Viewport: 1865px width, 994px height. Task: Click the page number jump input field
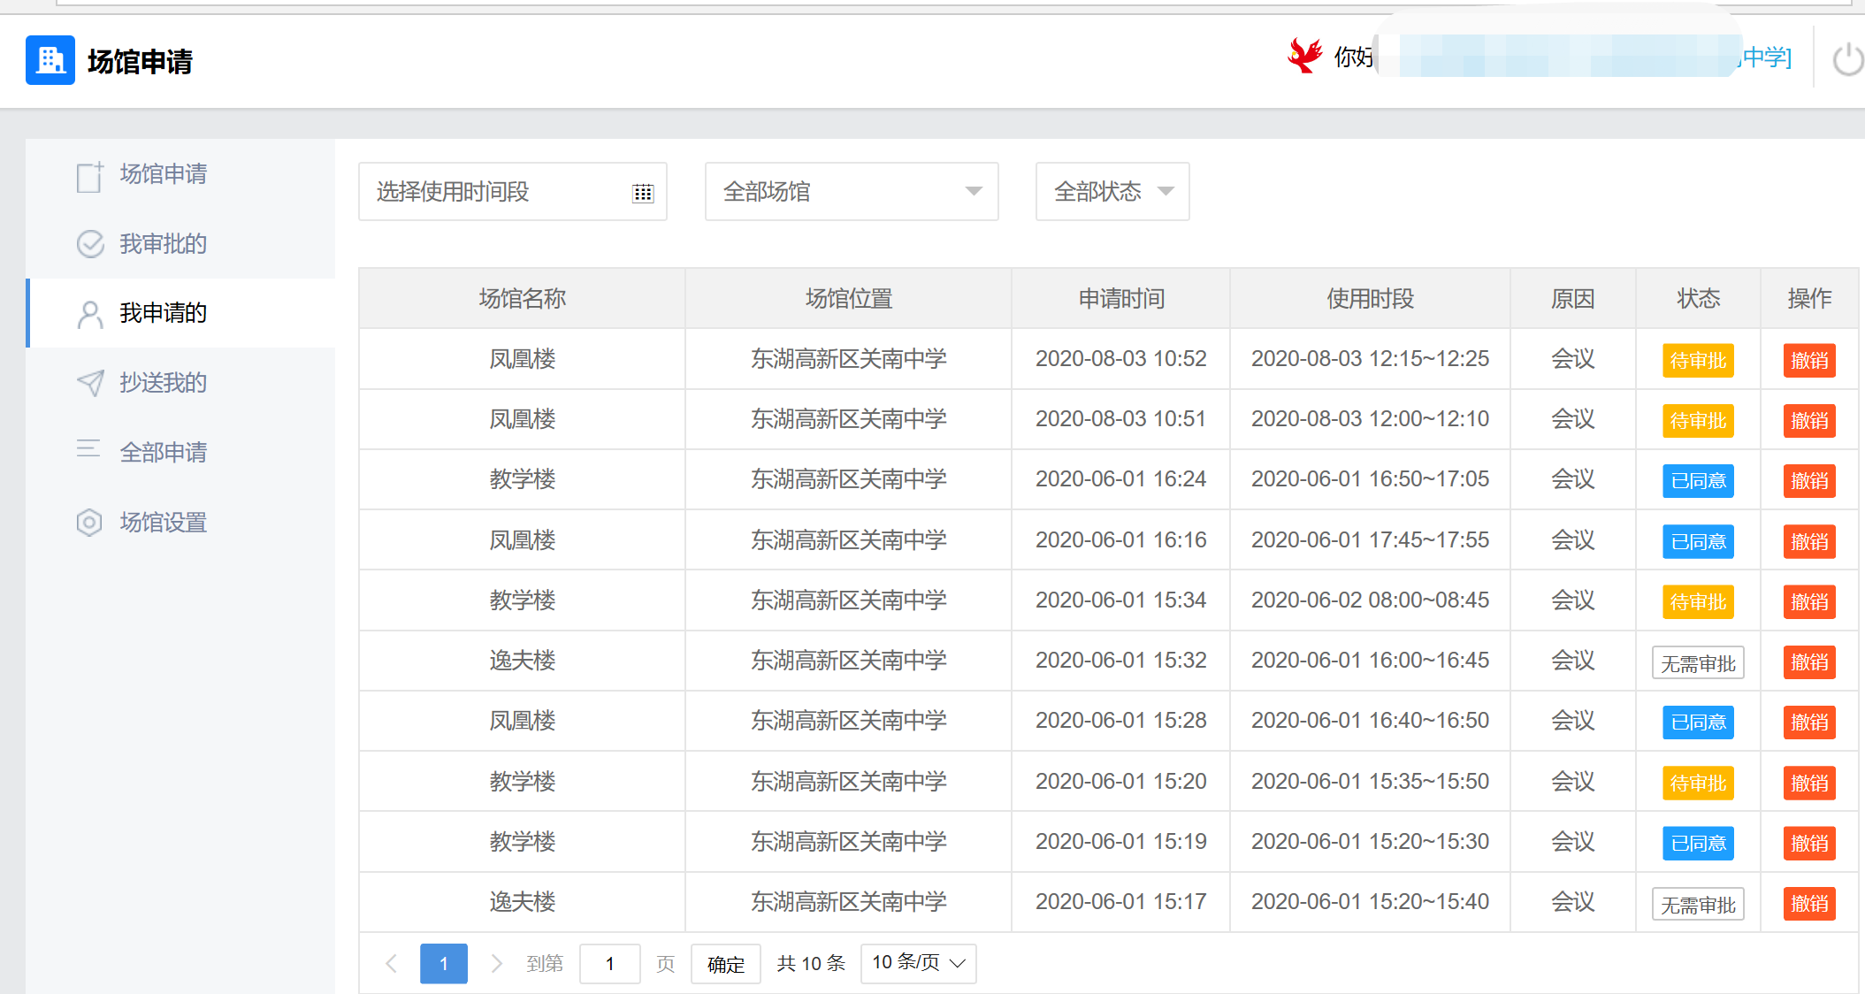(609, 964)
